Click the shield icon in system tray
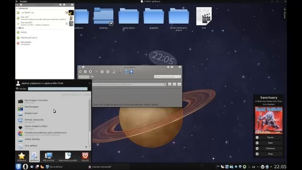This screenshot has width=302, height=170. [x=240, y=167]
